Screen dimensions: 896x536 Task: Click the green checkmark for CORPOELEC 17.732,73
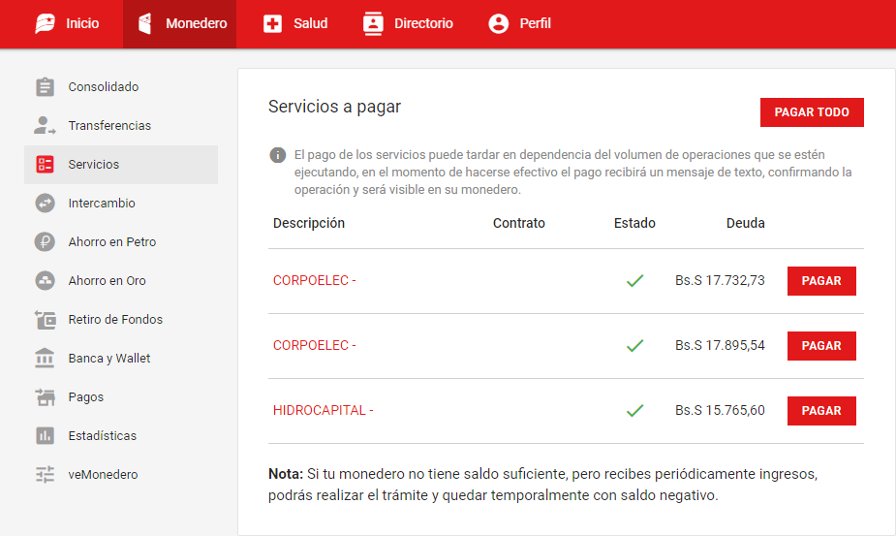click(634, 281)
